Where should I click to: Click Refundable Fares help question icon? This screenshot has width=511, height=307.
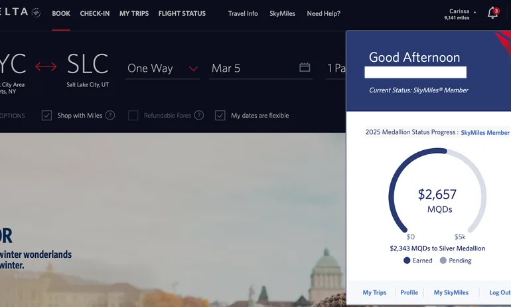[x=198, y=115]
